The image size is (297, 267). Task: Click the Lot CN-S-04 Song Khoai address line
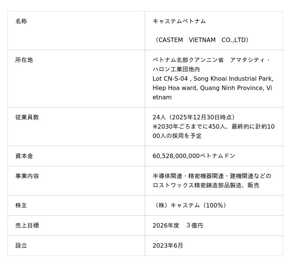(x=213, y=78)
